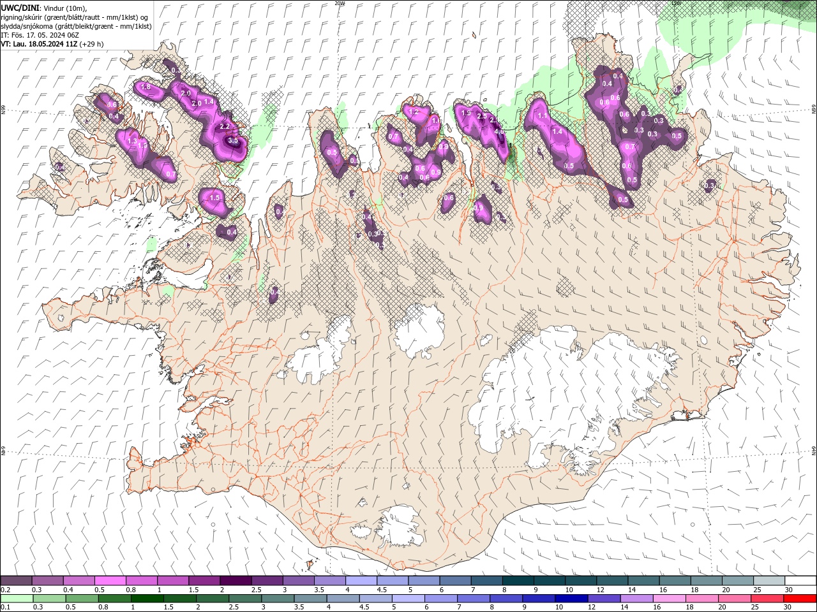Click the UWC/DINI title text

click(x=20, y=7)
